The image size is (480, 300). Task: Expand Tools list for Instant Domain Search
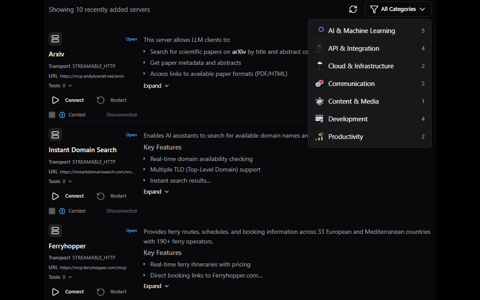click(x=60, y=181)
